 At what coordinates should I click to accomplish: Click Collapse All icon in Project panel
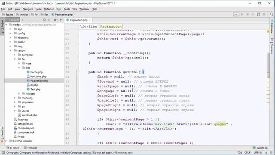click(49, 20)
